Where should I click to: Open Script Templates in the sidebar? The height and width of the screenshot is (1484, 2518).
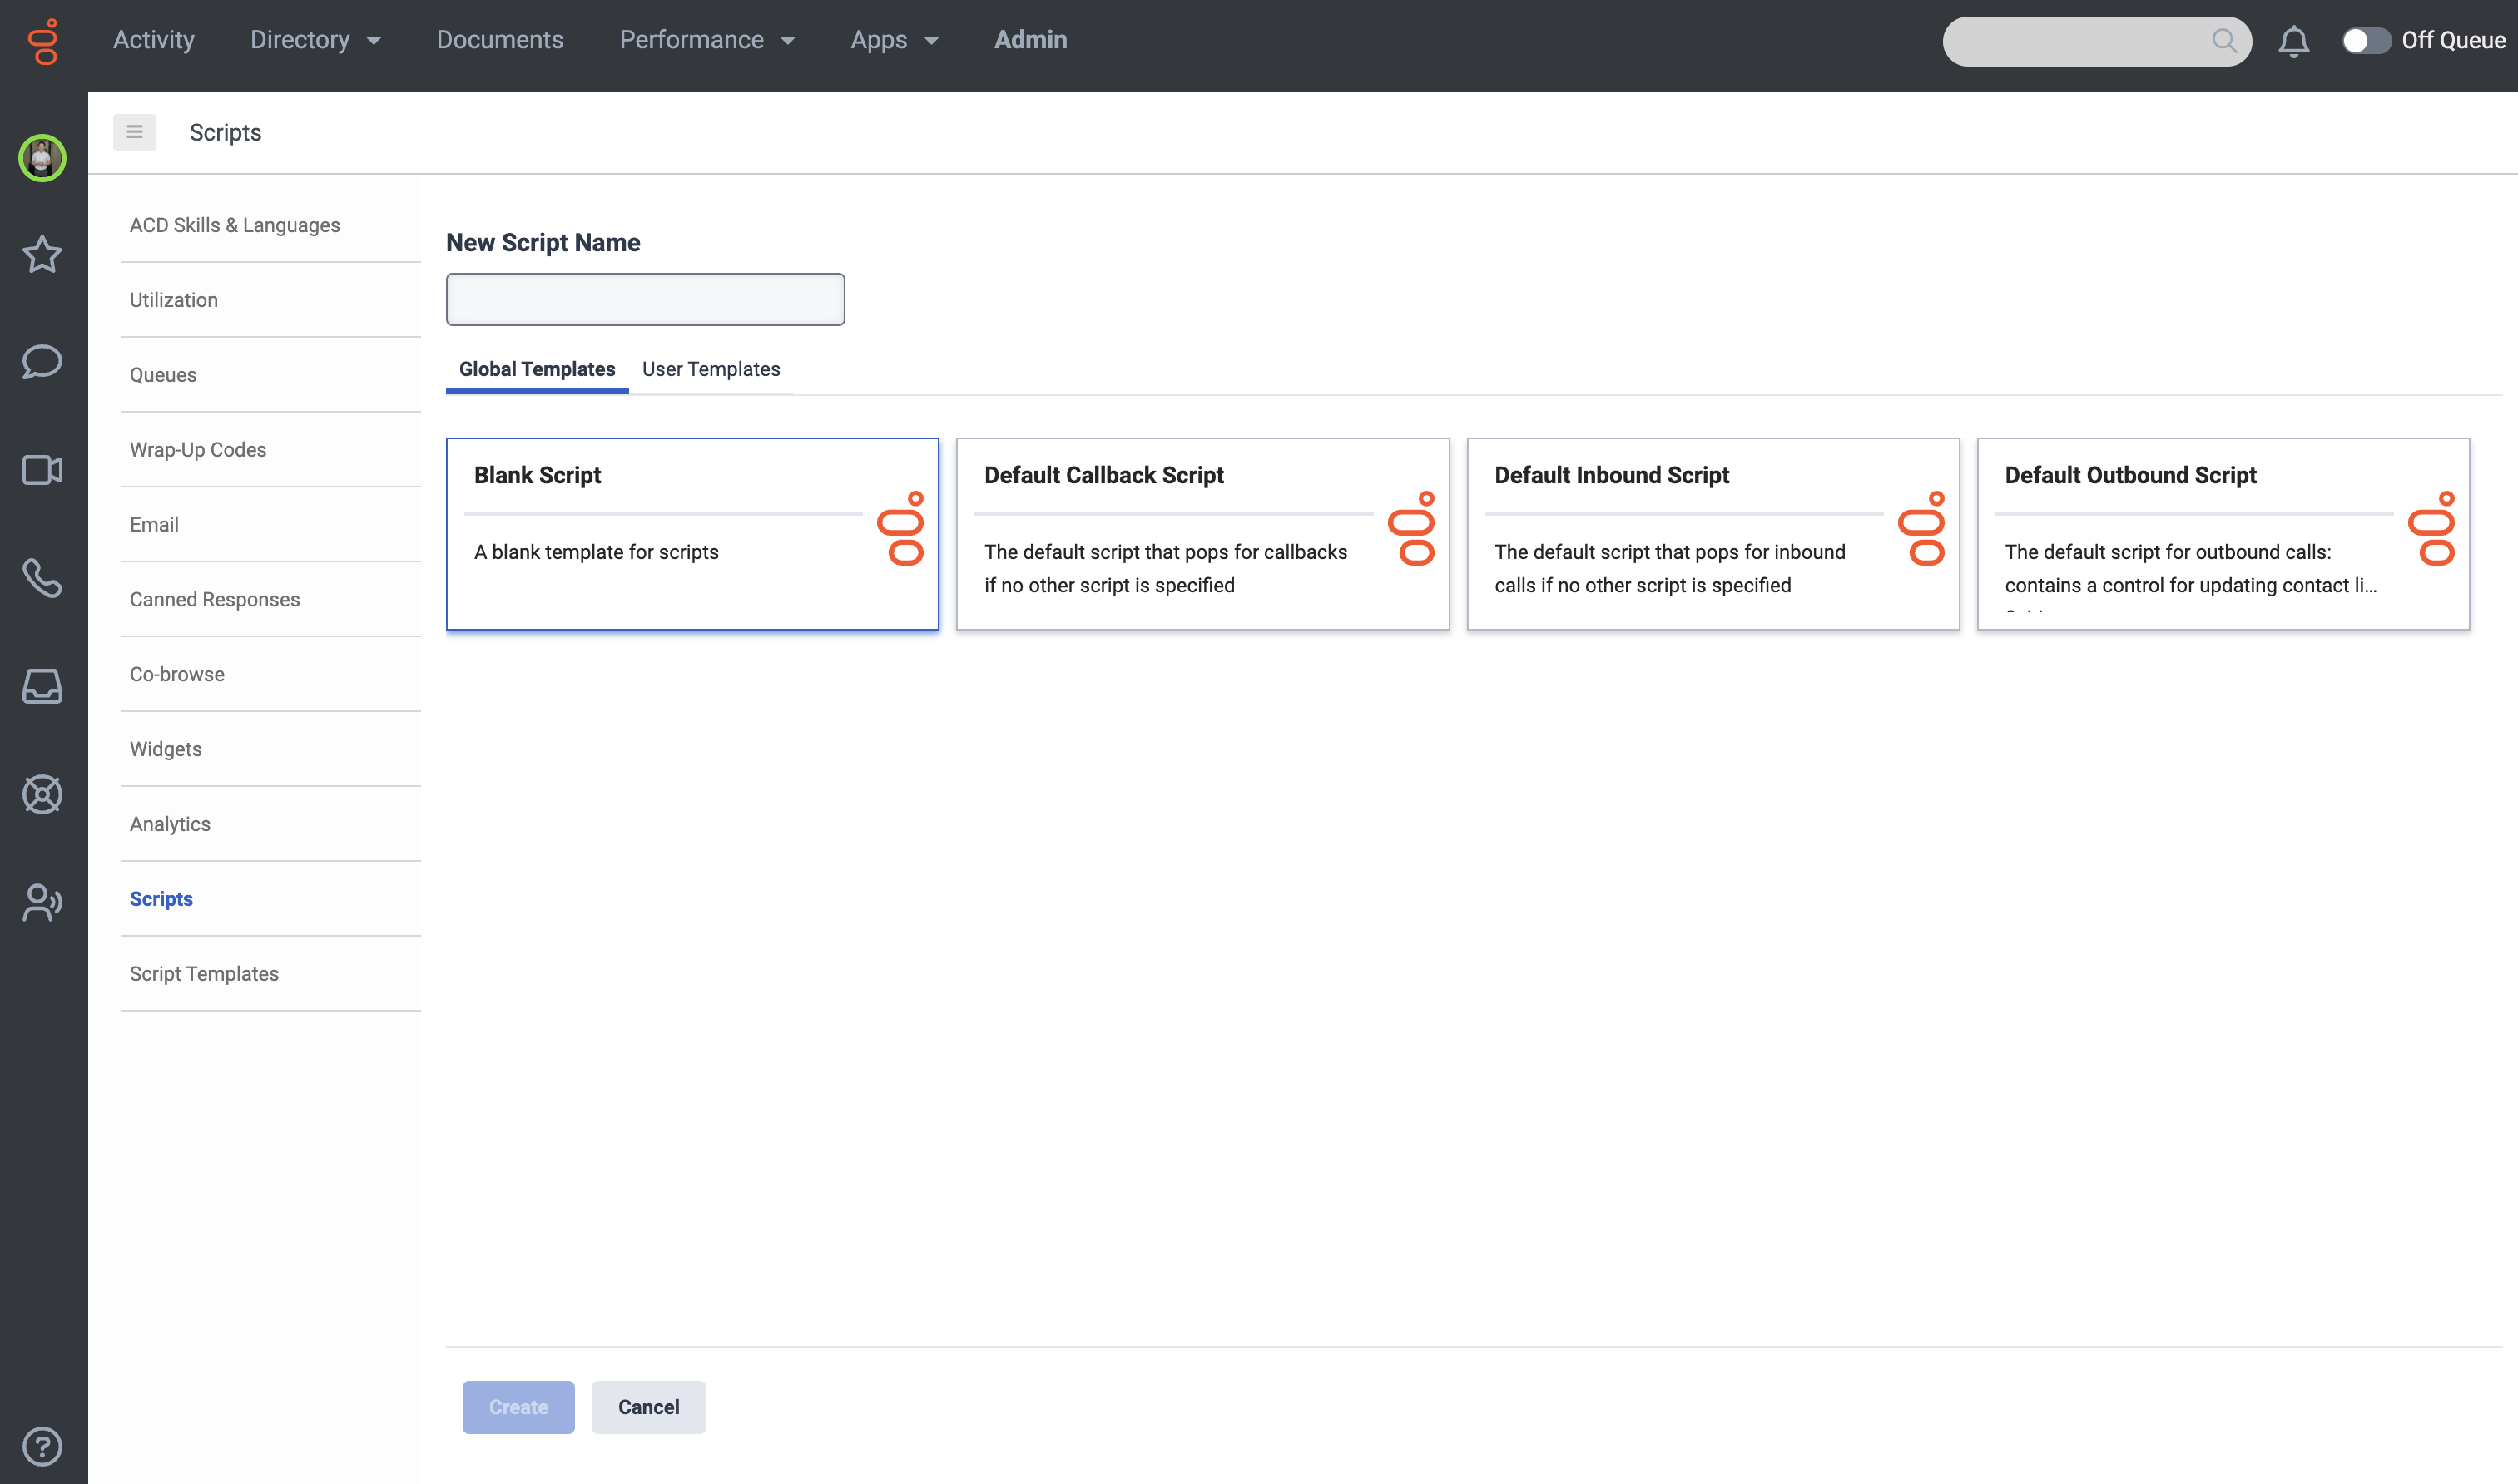click(204, 973)
